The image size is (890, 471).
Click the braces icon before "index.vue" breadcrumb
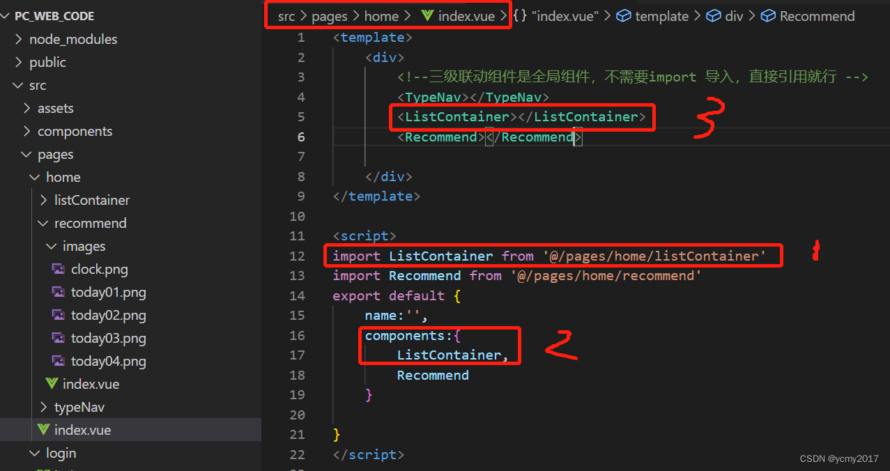(520, 16)
